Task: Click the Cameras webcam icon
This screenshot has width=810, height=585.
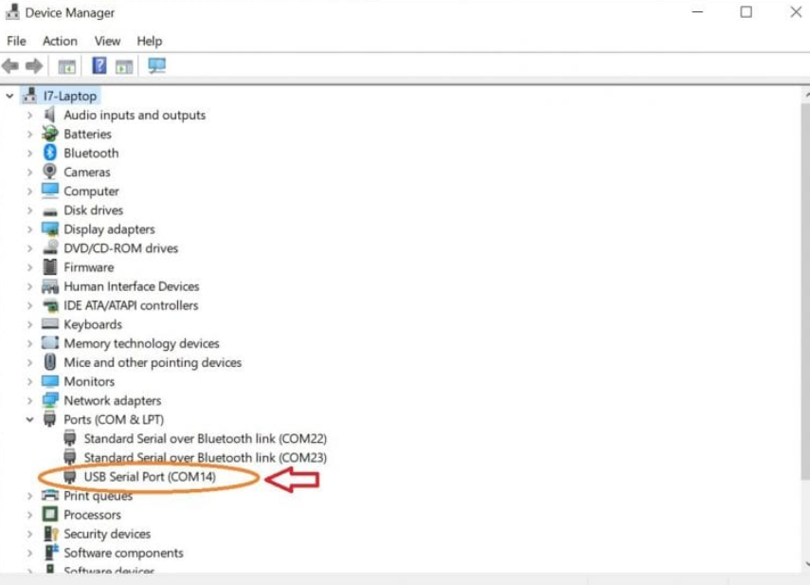Action: click(x=50, y=172)
